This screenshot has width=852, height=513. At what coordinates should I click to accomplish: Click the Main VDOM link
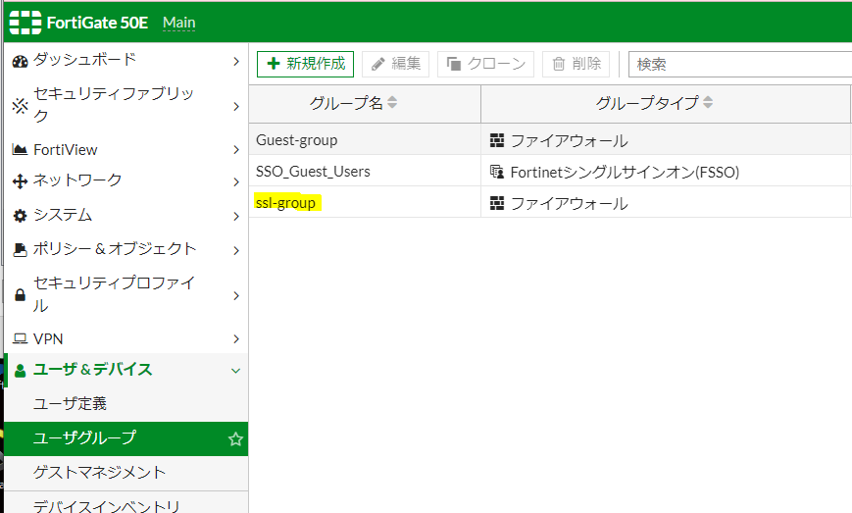click(x=179, y=23)
